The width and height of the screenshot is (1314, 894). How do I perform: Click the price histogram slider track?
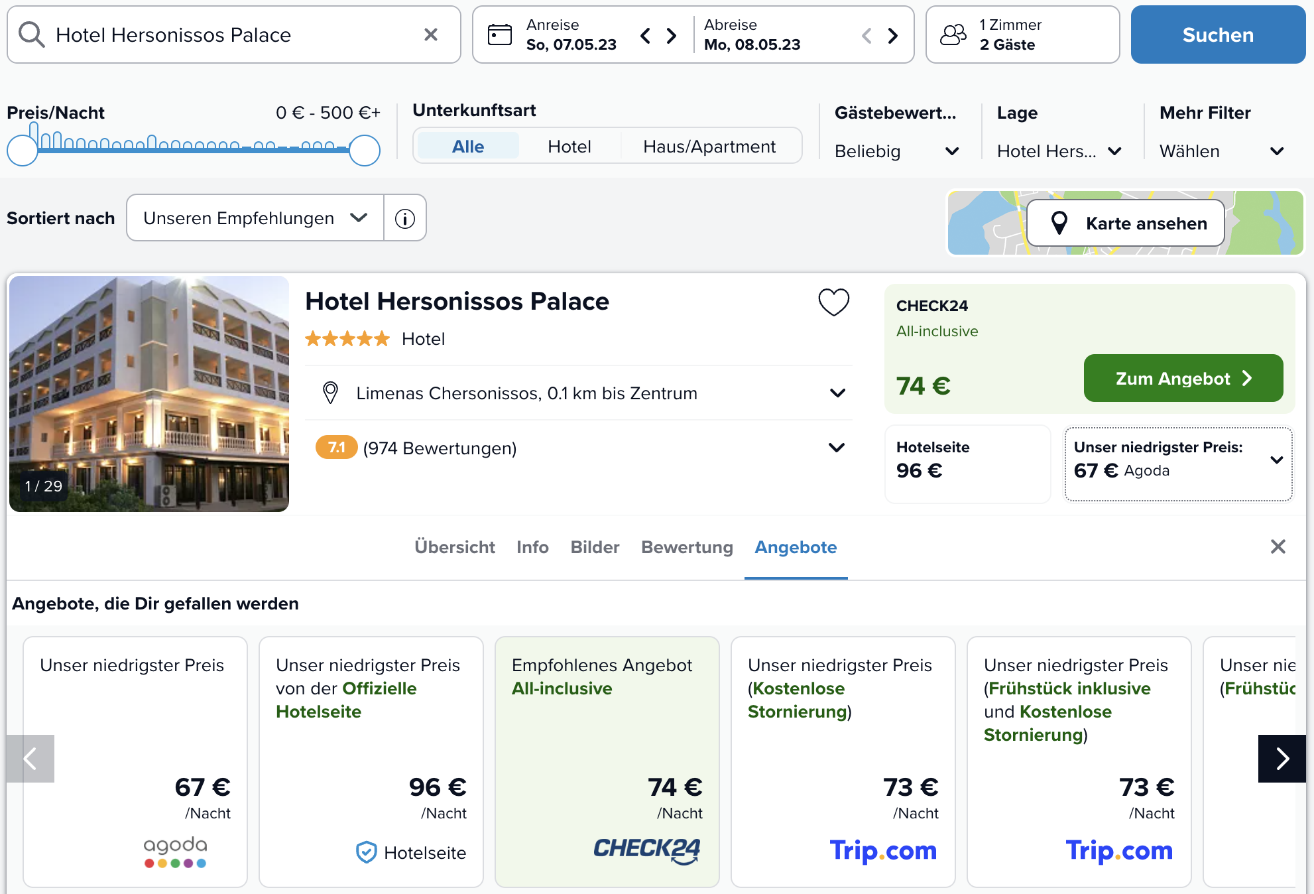193,150
